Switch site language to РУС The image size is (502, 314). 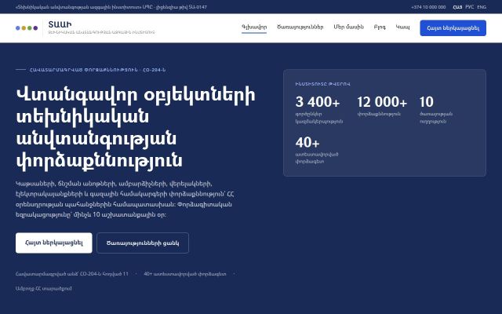coord(470,7)
